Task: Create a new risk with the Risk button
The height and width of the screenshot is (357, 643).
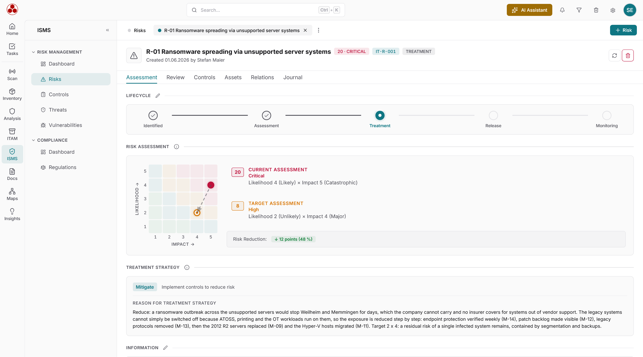Action: tap(623, 30)
